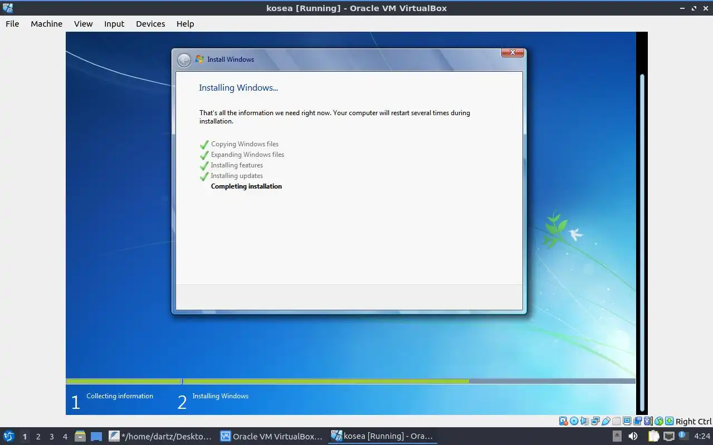
Task: Switch to workspace 4
Action: pos(65,436)
